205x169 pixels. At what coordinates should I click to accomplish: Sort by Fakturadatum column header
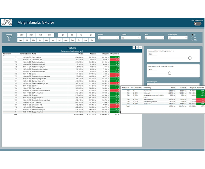[26, 54]
